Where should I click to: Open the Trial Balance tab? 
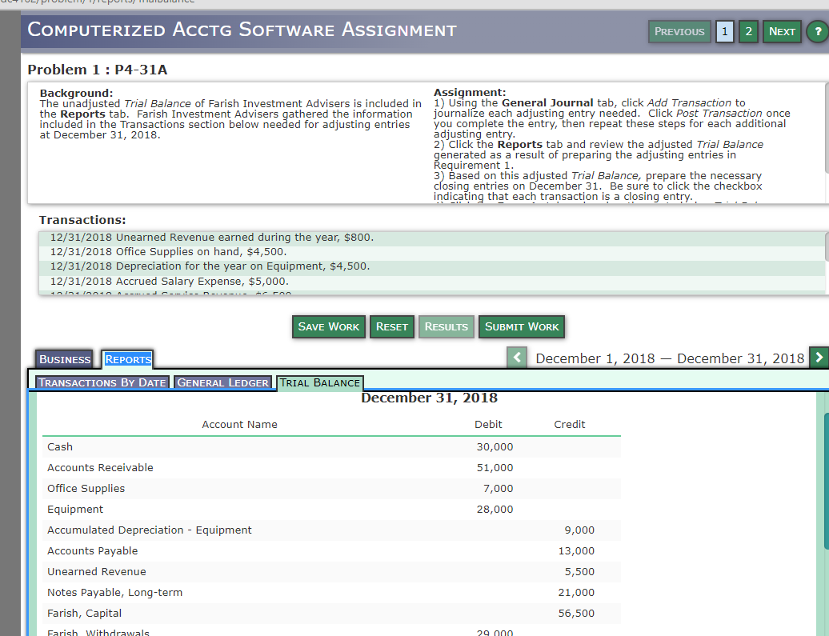pos(319,383)
